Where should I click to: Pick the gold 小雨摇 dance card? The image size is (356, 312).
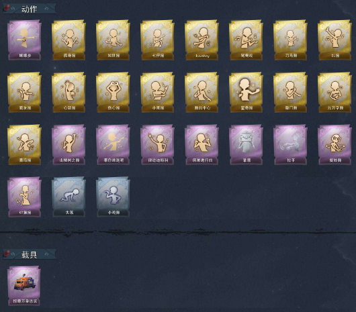click(x=157, y=93)
